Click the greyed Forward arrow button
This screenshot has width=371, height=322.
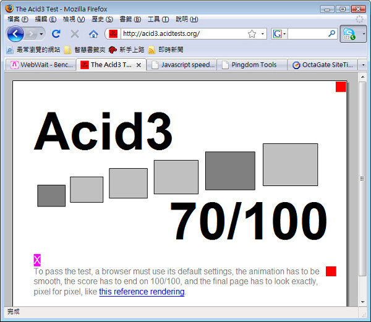[x=31, y=34]
